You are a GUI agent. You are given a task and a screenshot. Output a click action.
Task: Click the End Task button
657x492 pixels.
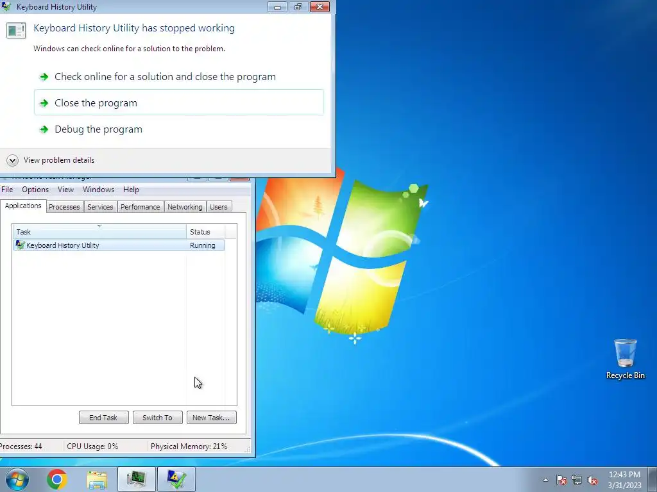[x=103, y=418]
